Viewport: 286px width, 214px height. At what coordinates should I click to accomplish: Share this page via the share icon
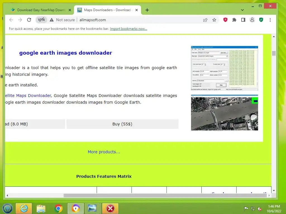click(x=205, y=20)
